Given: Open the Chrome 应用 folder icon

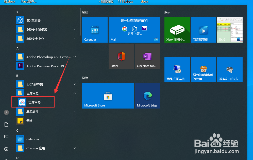Looking at the screenshot, I should (20, 148).
